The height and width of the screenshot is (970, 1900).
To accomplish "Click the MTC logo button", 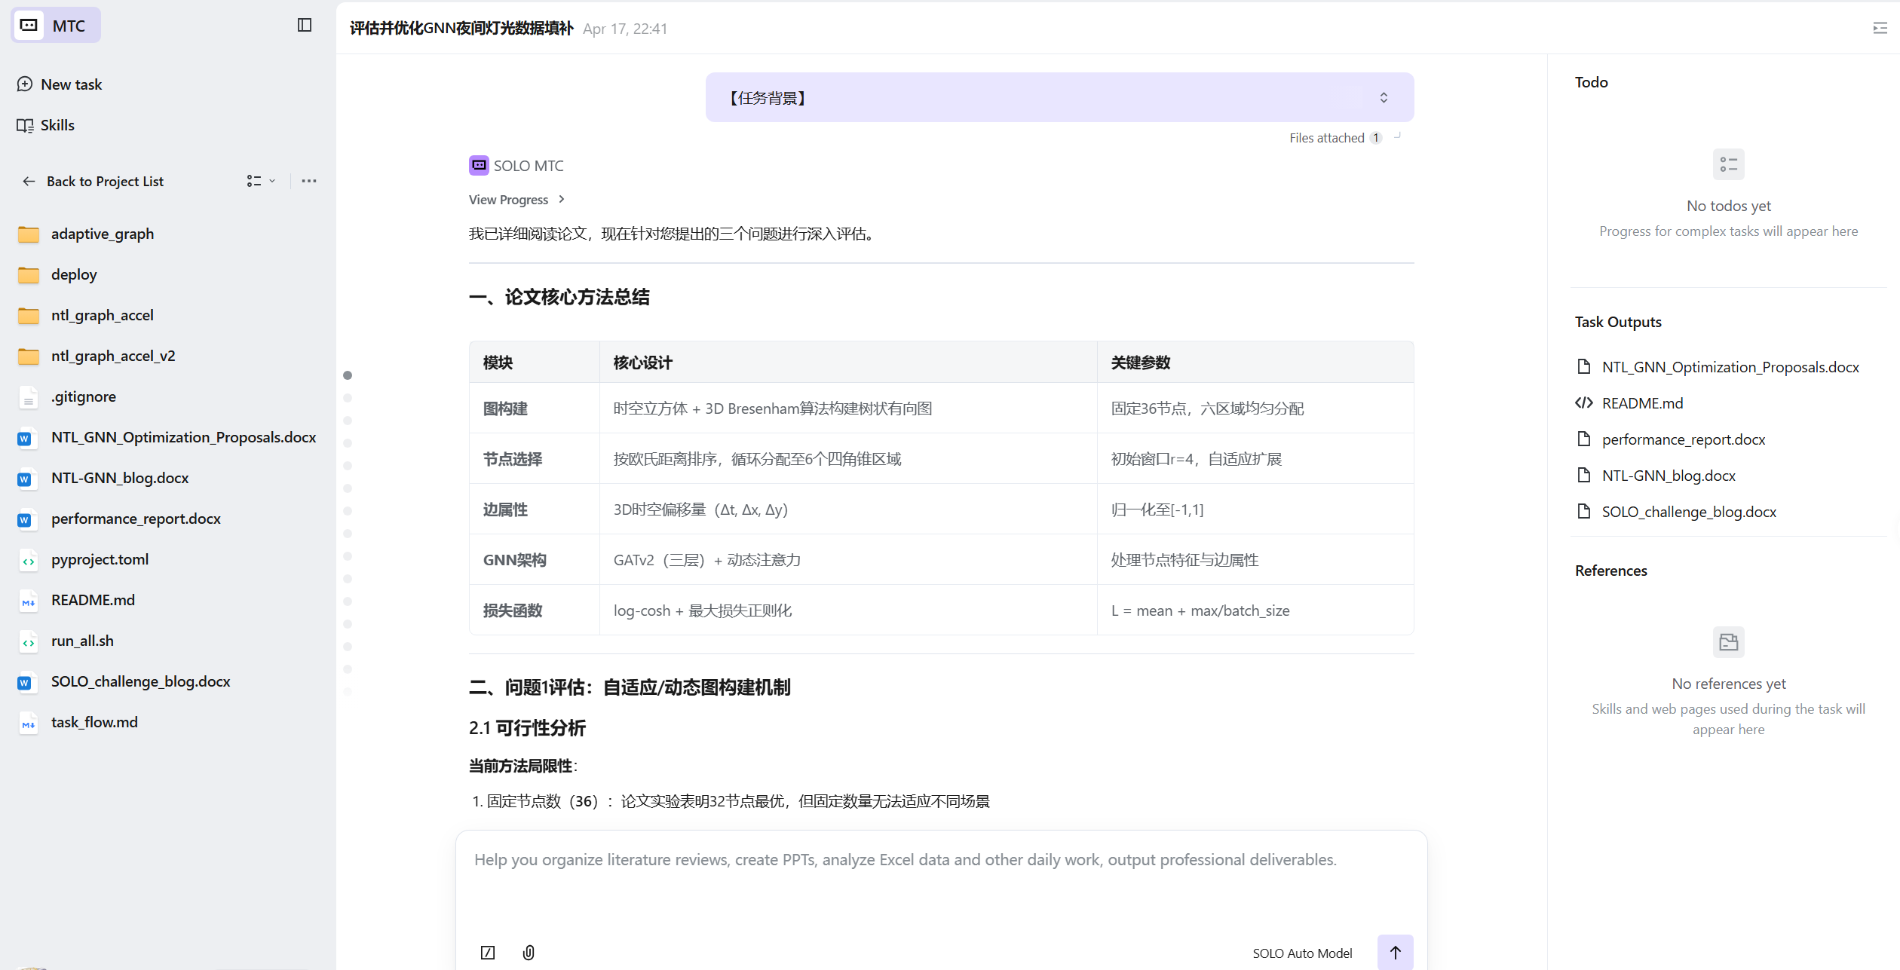I will pyautogui.click(x=56, y=26).
